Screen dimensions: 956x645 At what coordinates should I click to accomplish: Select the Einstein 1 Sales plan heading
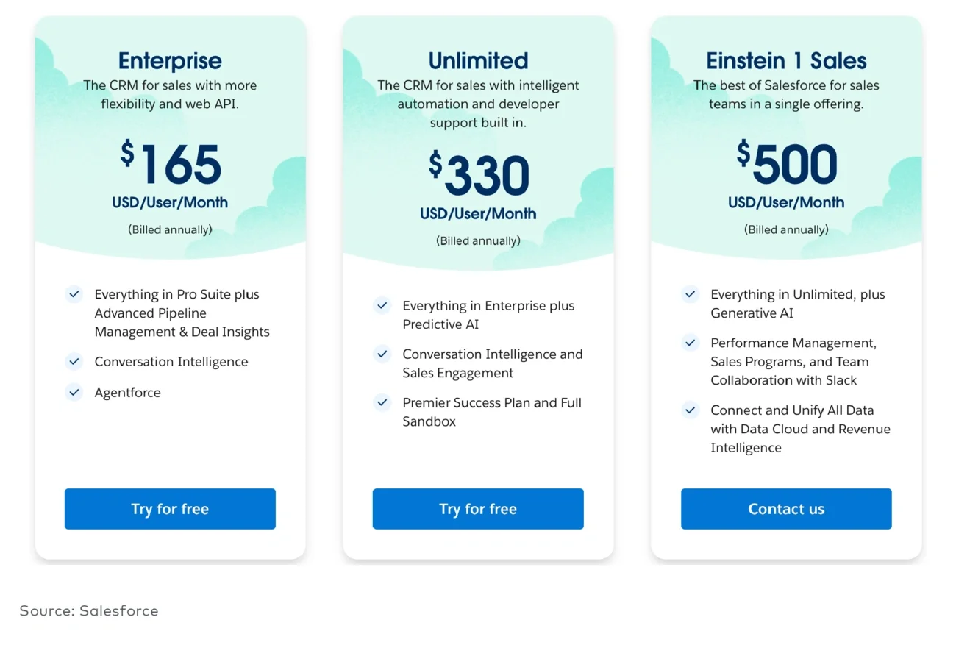point(786,61)
